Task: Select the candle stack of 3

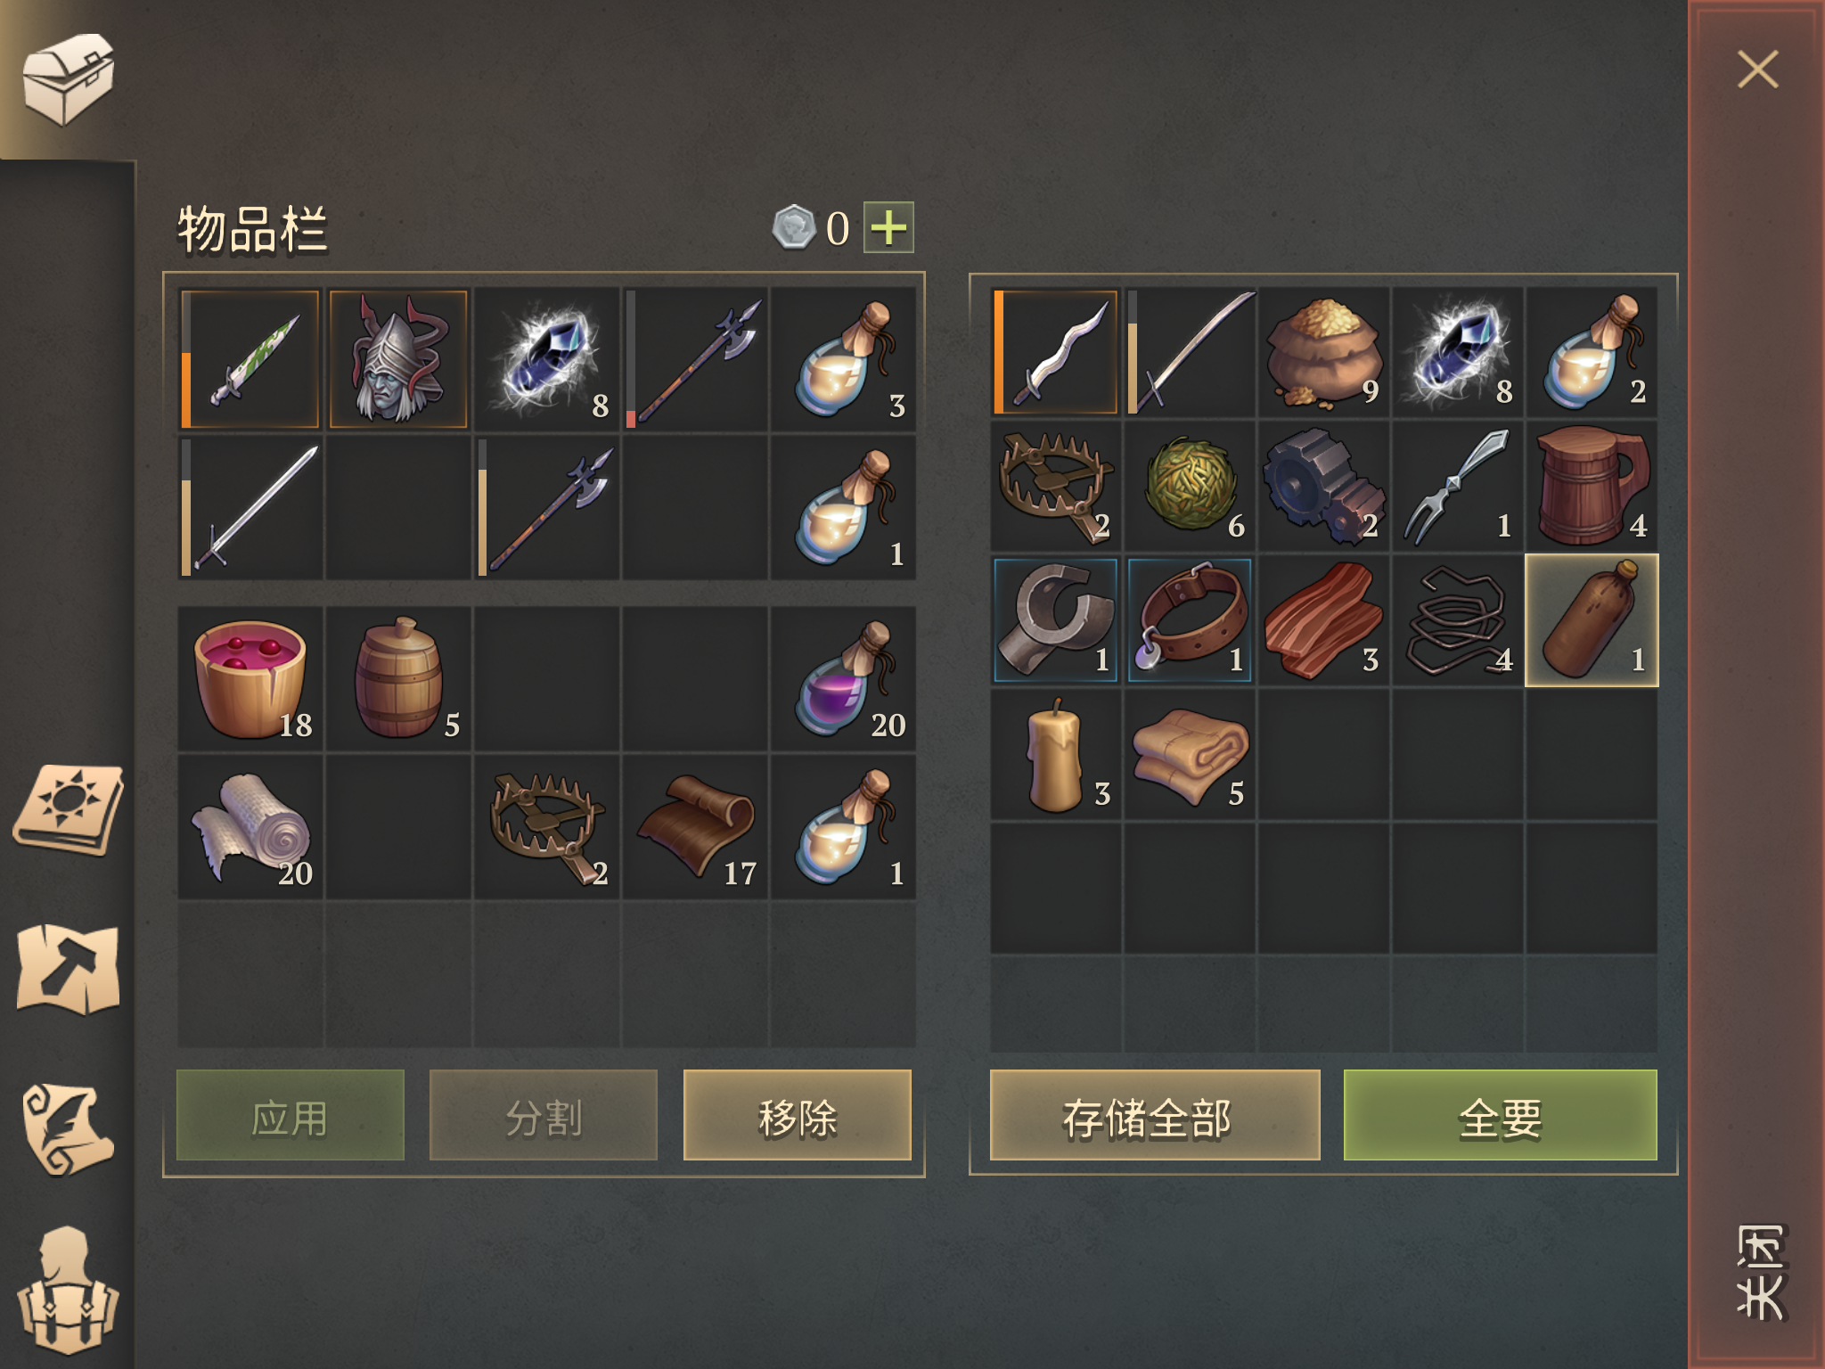Action: [x=1056, y=754]
